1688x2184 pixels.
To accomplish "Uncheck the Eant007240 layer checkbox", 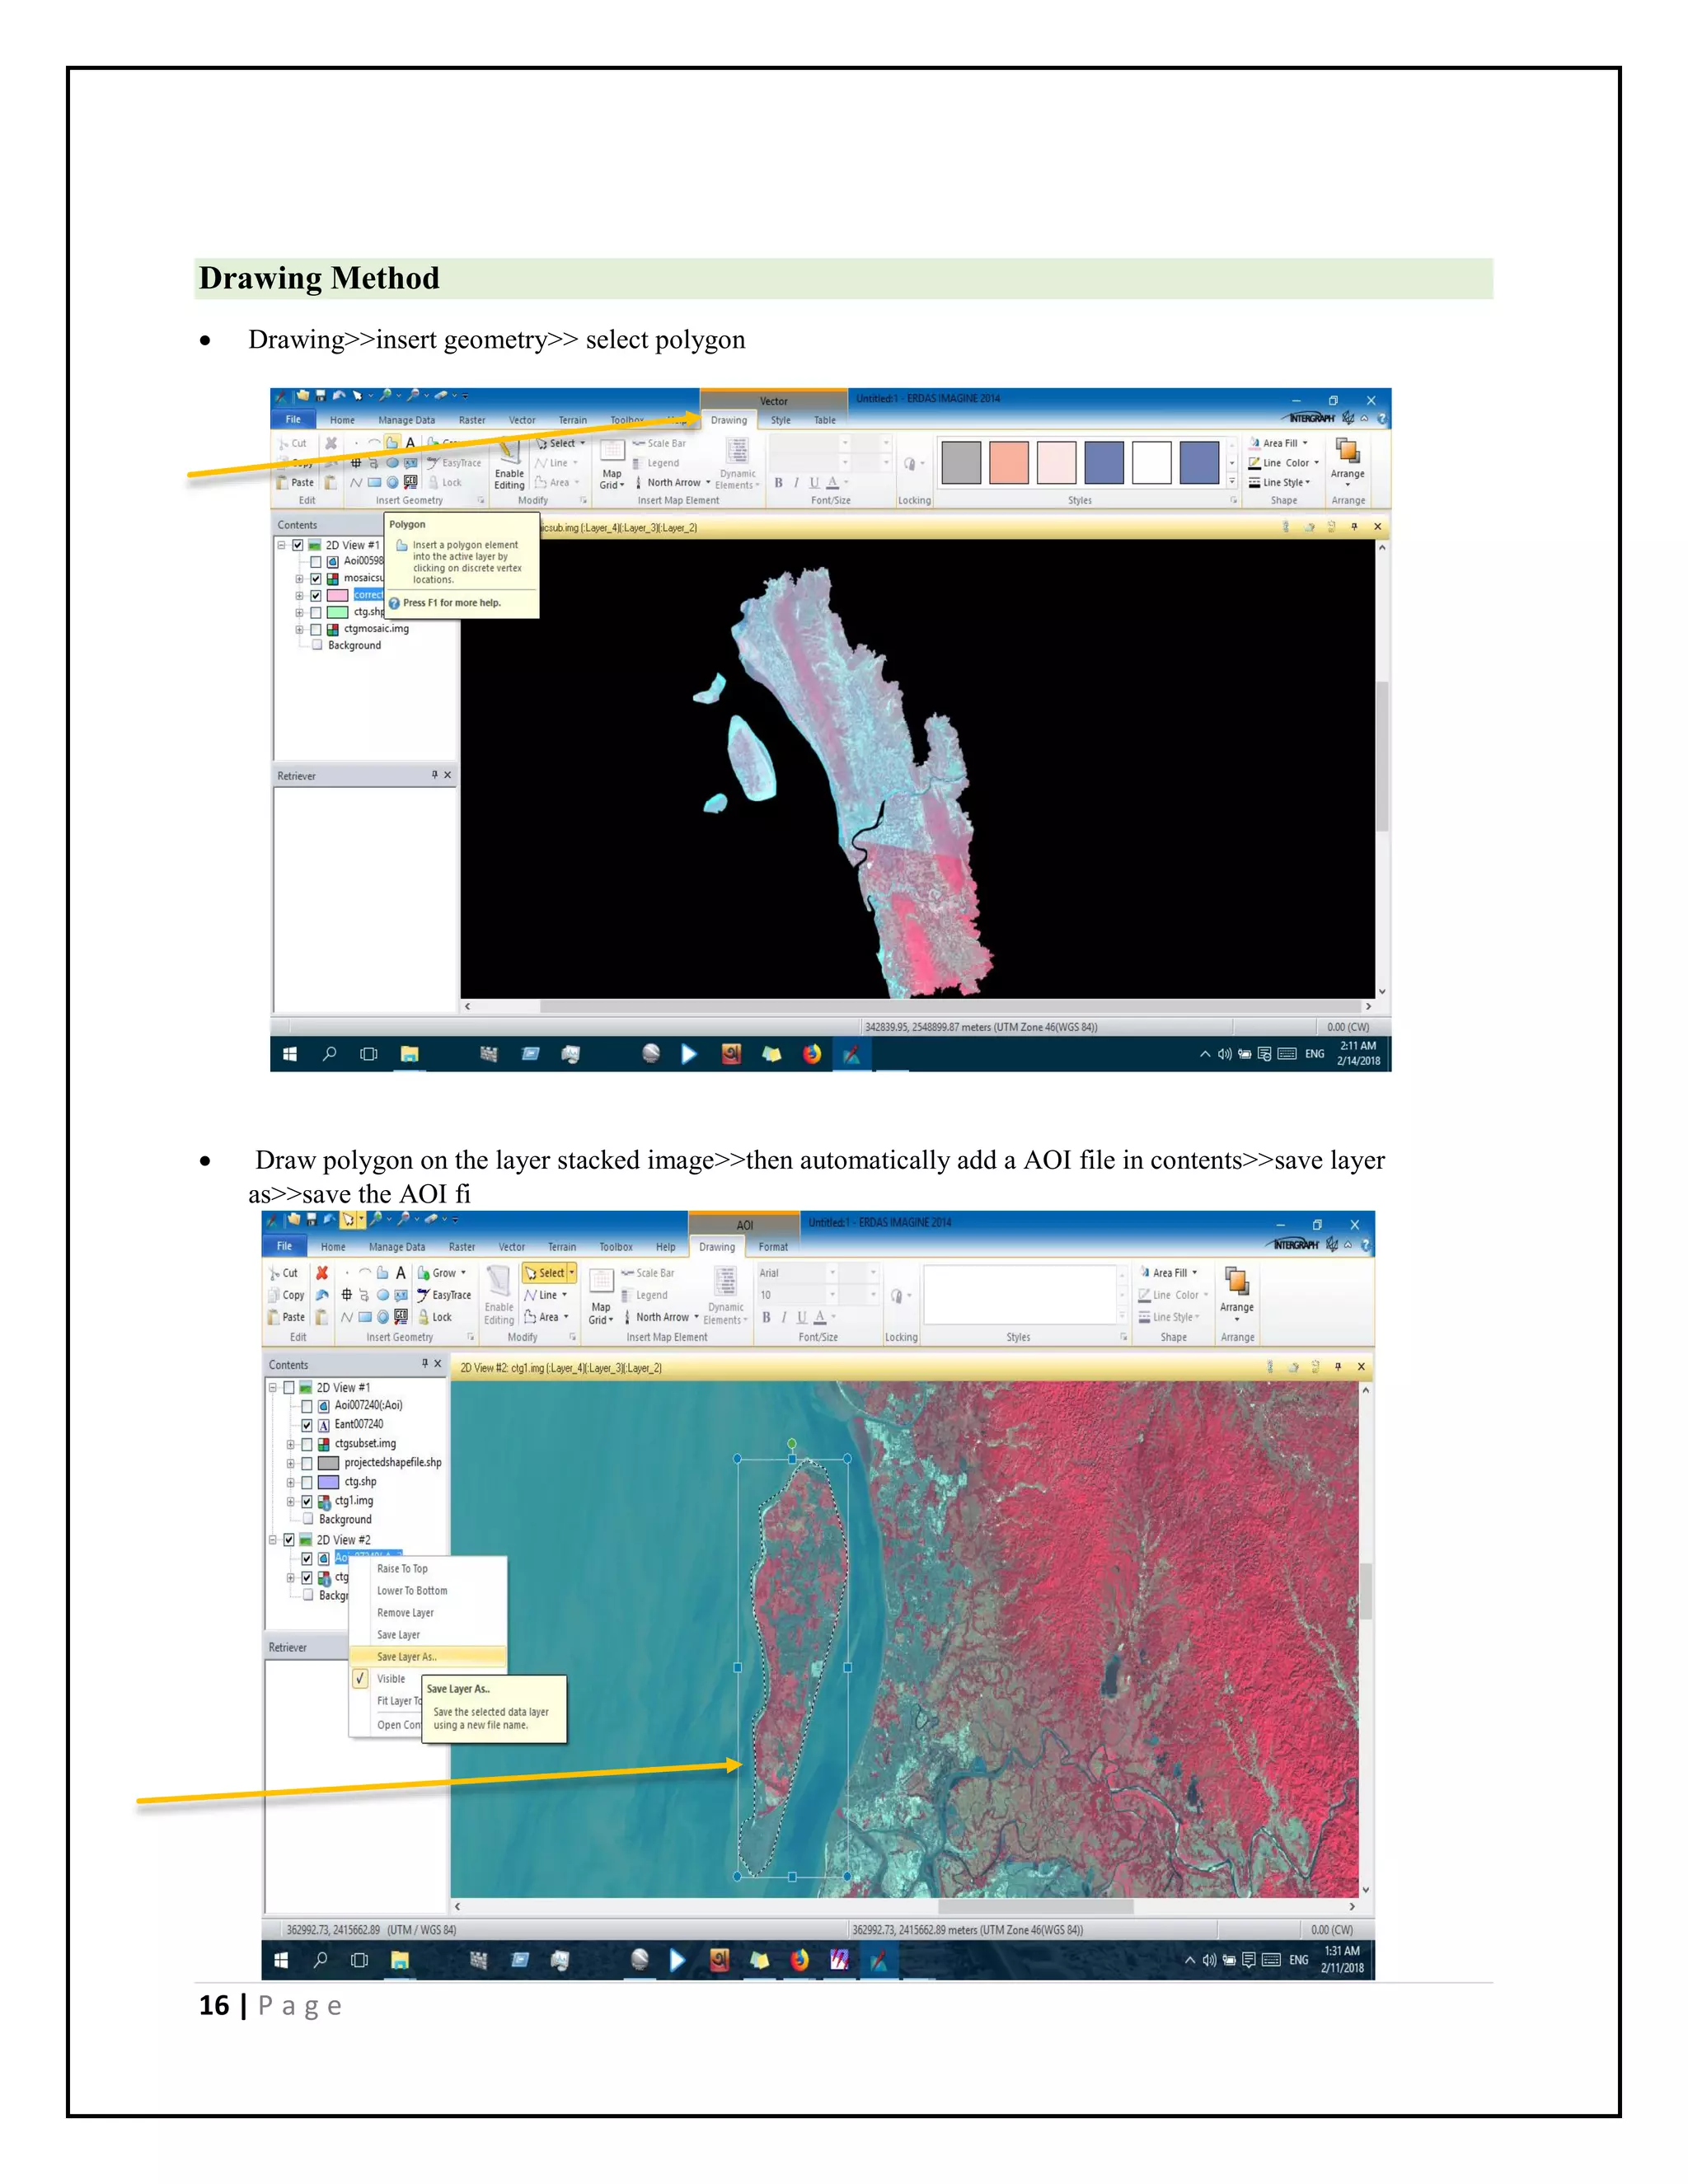I will [307, 1425].
